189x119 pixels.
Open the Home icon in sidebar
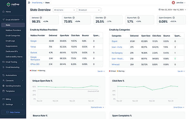coord(3,12)
